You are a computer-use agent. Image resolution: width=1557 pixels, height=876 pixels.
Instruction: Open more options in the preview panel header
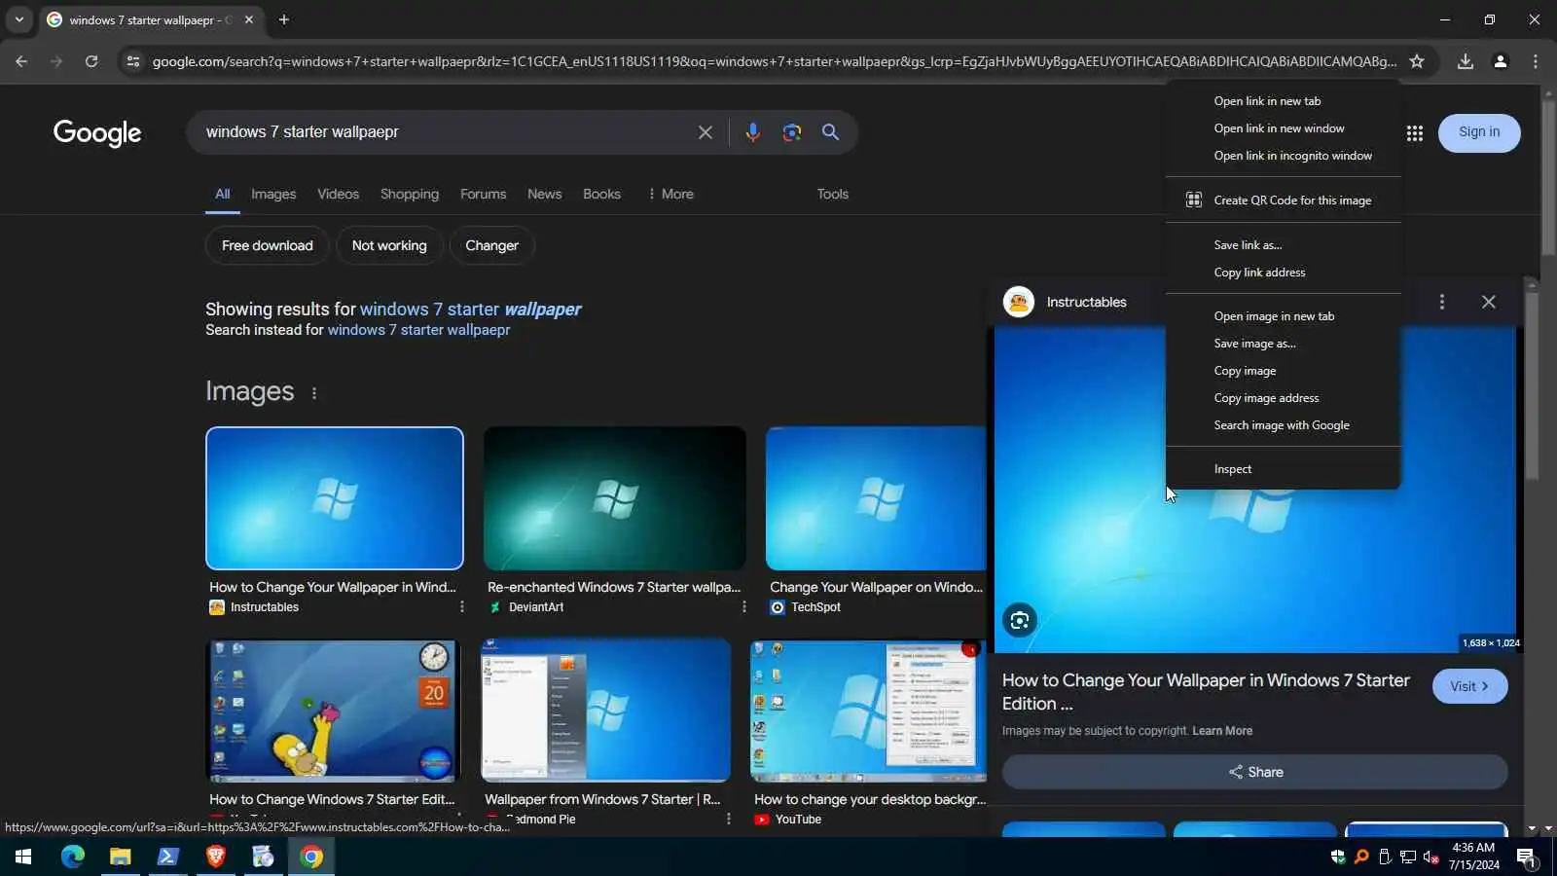1442,302
